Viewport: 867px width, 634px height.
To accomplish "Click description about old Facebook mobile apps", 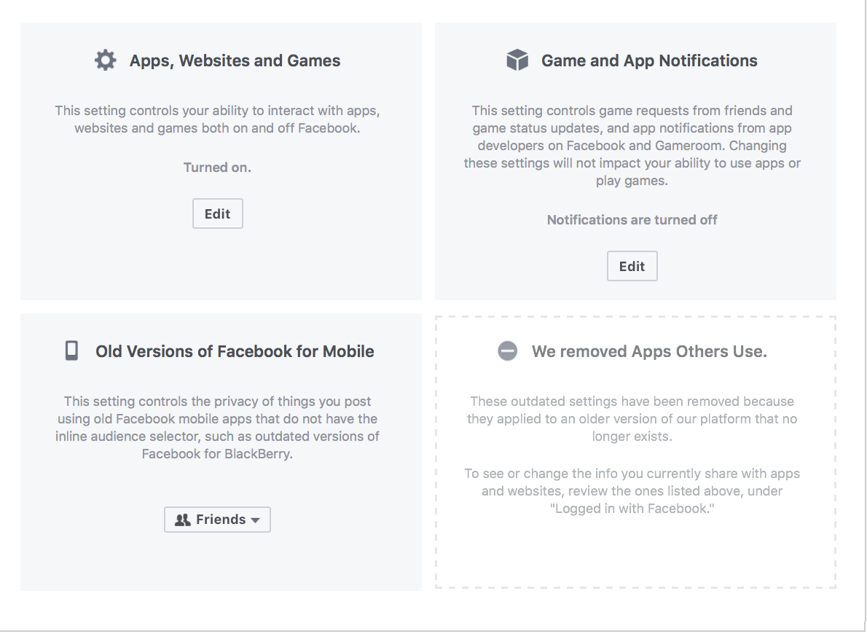I will coord(217,428).
